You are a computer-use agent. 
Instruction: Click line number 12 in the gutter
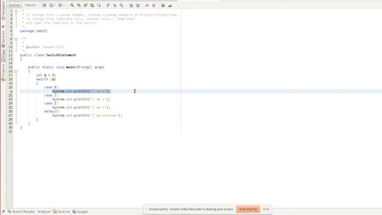click(10, 55)
